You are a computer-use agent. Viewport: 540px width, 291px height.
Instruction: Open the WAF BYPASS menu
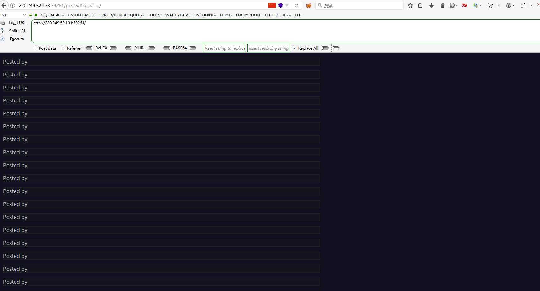click(x=178, y=15)
